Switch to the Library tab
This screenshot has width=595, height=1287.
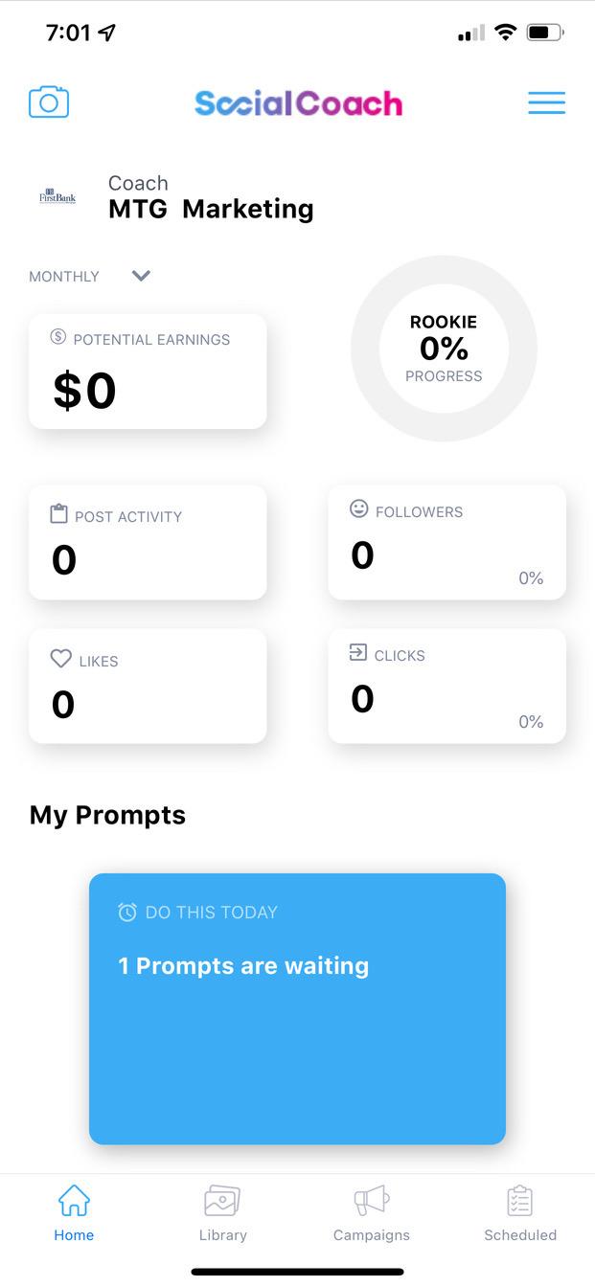tap(222, 1213)
